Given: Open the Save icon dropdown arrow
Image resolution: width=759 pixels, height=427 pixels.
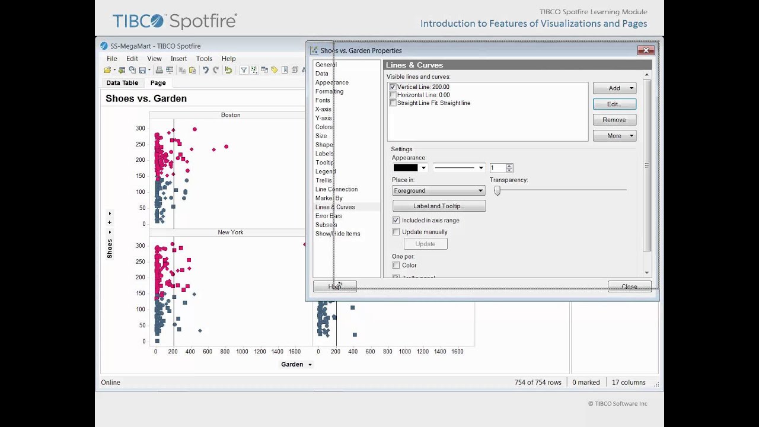Looking at the screenshot, I should coord(149,70).
